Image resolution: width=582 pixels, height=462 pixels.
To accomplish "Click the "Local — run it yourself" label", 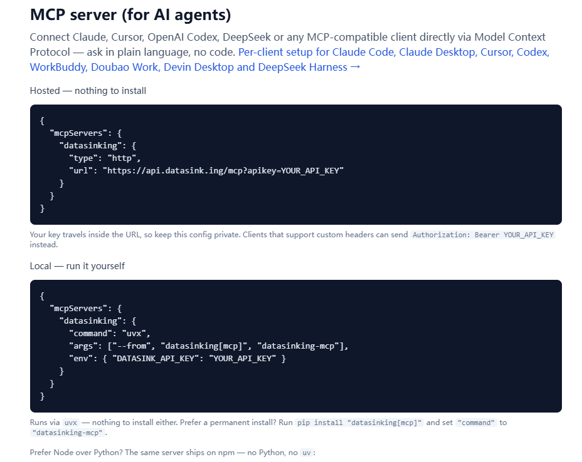I will click(77, 266).
